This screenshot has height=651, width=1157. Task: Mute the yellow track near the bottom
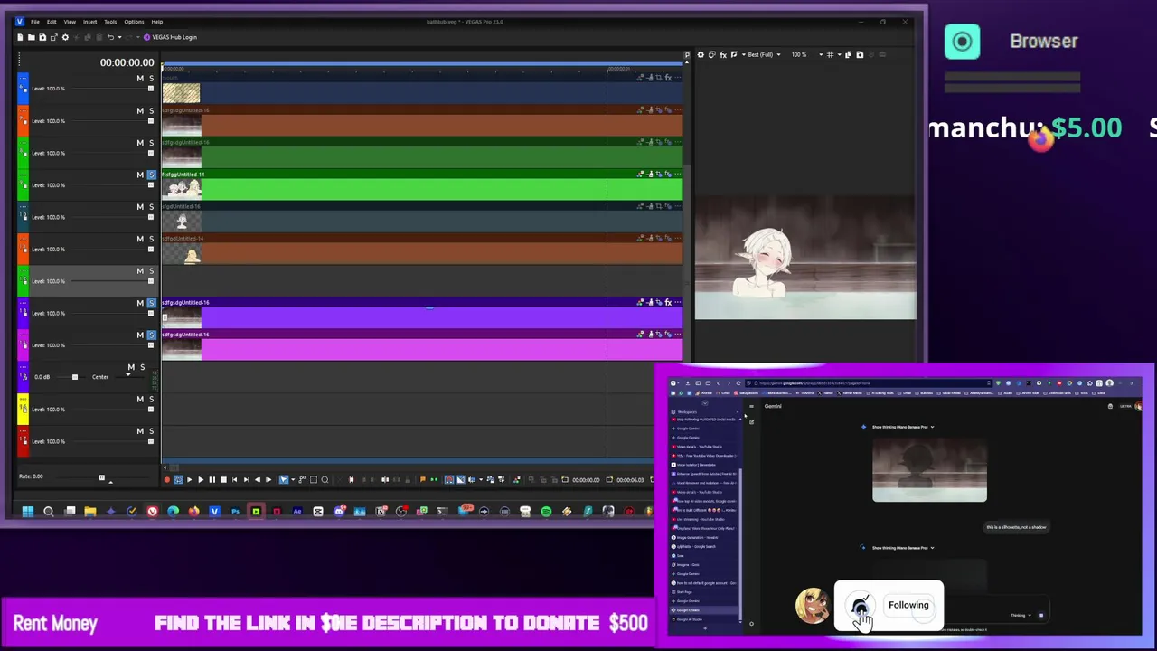[x=140, y=399]
